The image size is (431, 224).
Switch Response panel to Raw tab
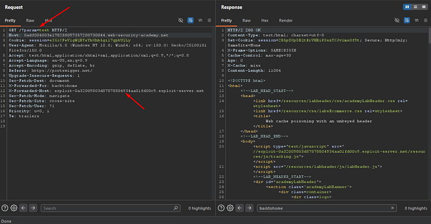[x=246, y=20]
